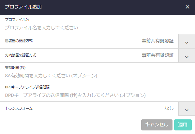The height and width of the screenshot is (134, 195).
Task: Click the なし value in トランスフォーム row
Action: coord(169,108)
